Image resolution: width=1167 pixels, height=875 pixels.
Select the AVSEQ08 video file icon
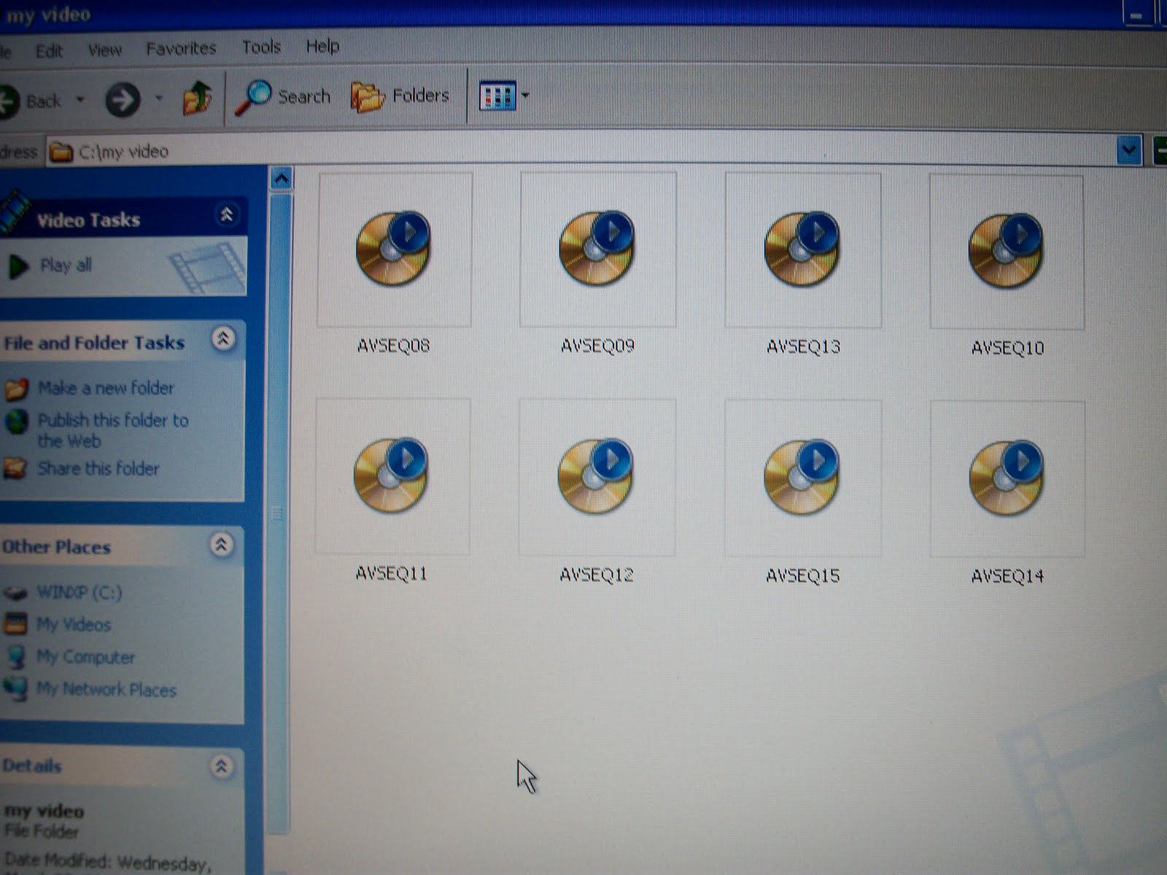[395, 250]
